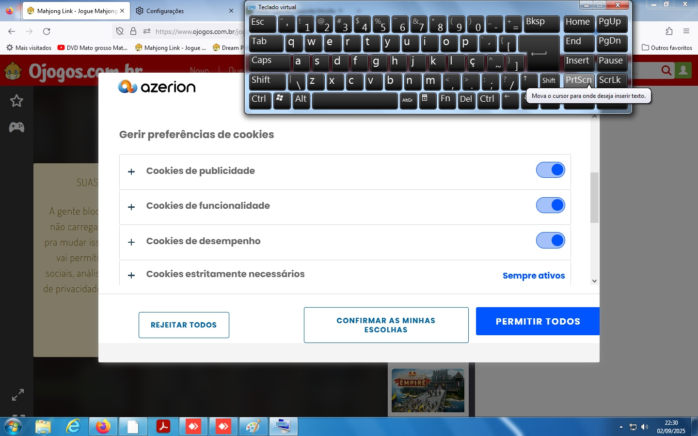Toggle AltGr key on virtual keyboard
698x436 pixels.
(x=408, y=101)
